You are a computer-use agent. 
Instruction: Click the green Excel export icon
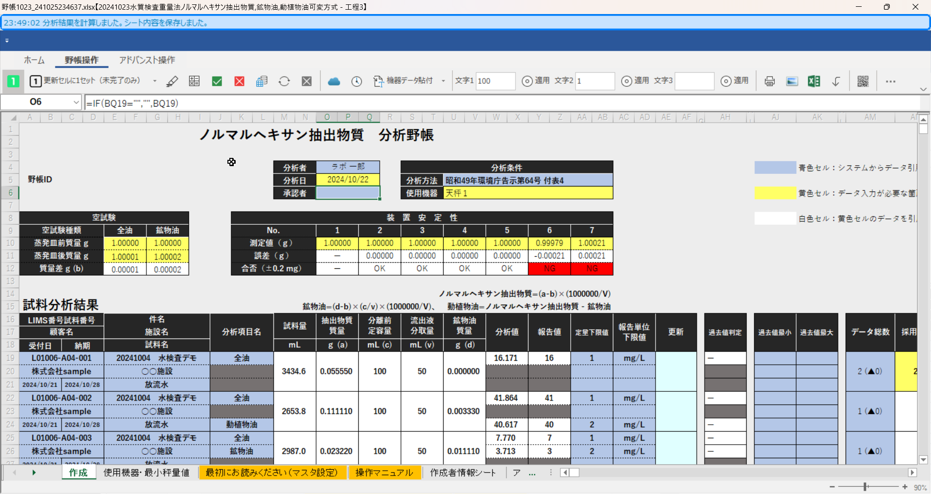coord(814,81)
